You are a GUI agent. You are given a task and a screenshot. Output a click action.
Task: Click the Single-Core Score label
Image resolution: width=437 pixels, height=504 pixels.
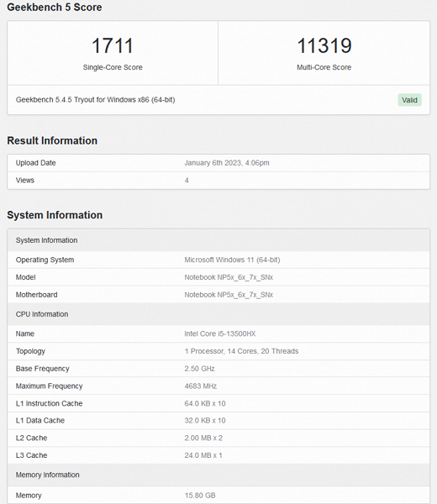(113, 67)
